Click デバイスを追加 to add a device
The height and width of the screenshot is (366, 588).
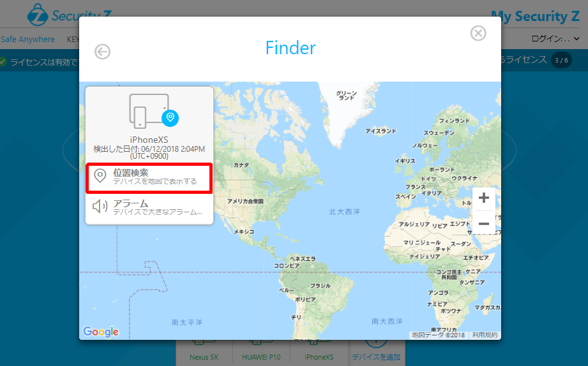[x=376, y=356]
